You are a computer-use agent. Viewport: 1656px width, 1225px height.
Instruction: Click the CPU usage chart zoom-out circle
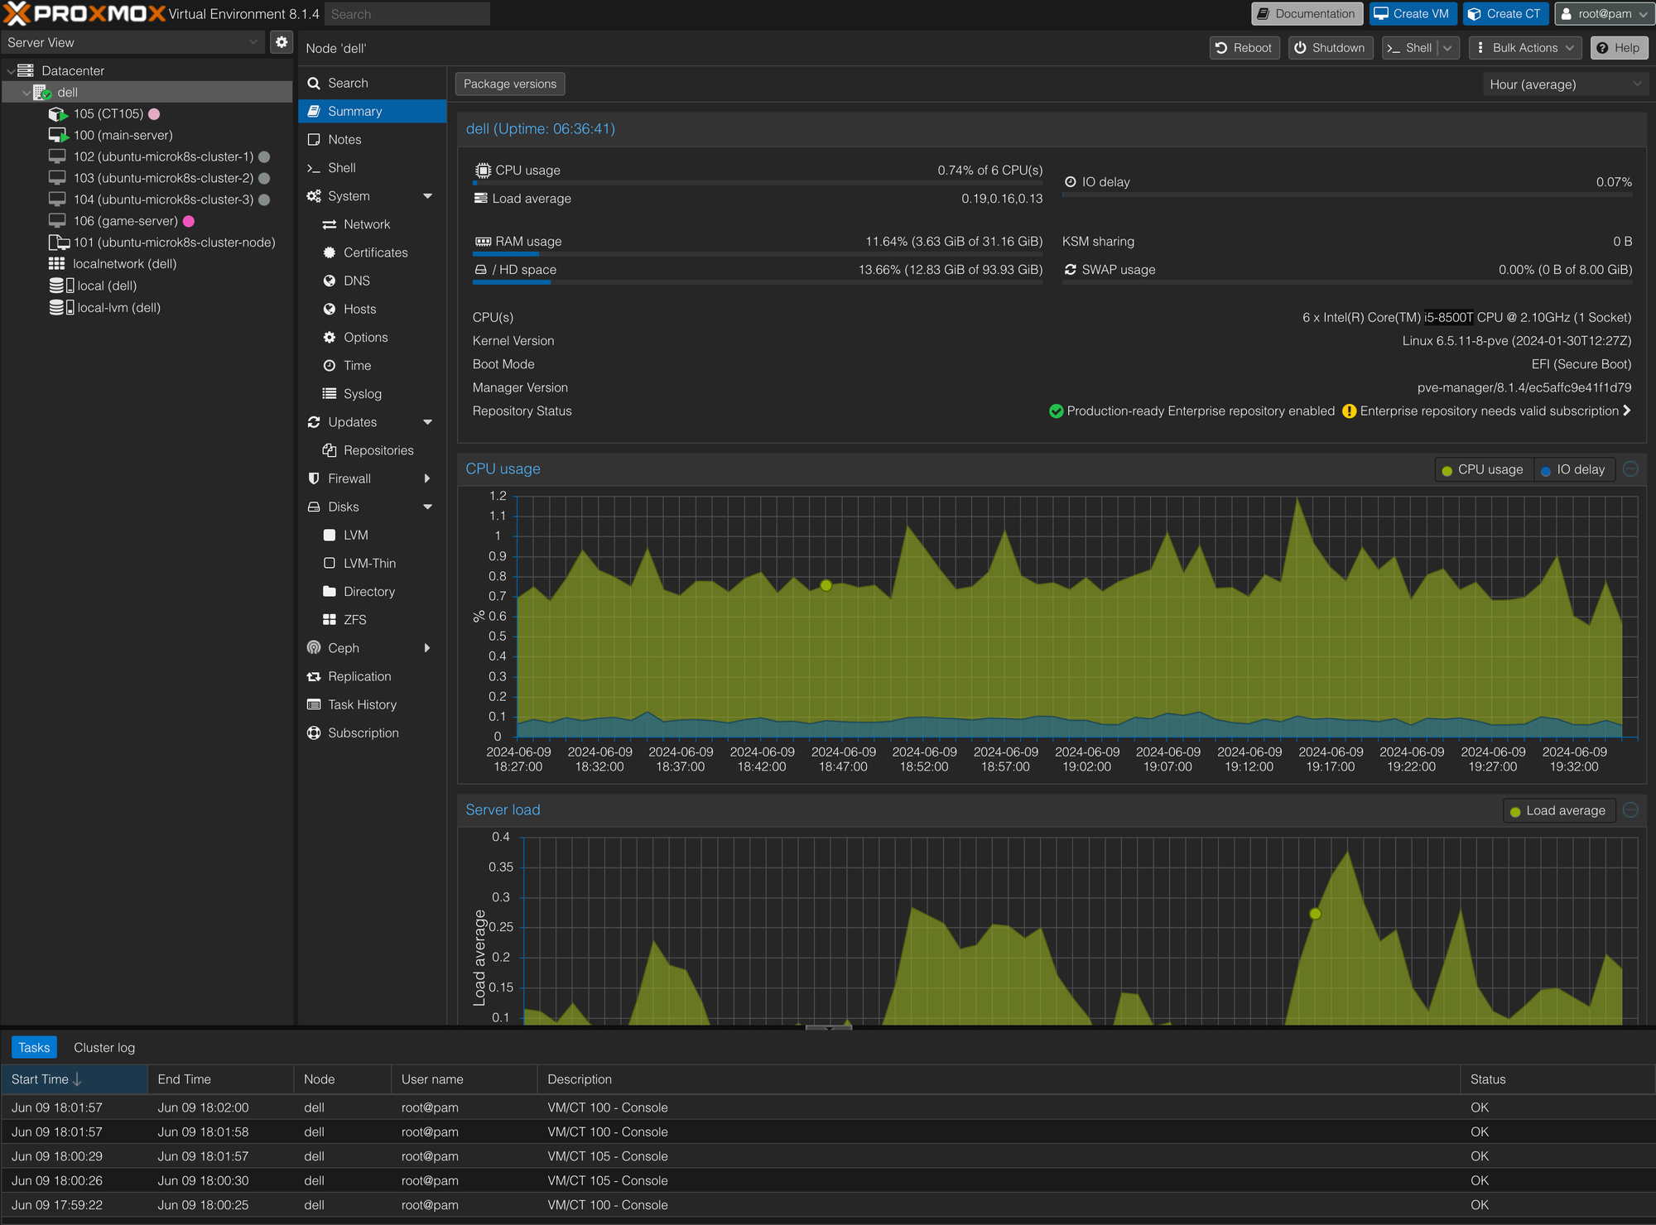1631,469
